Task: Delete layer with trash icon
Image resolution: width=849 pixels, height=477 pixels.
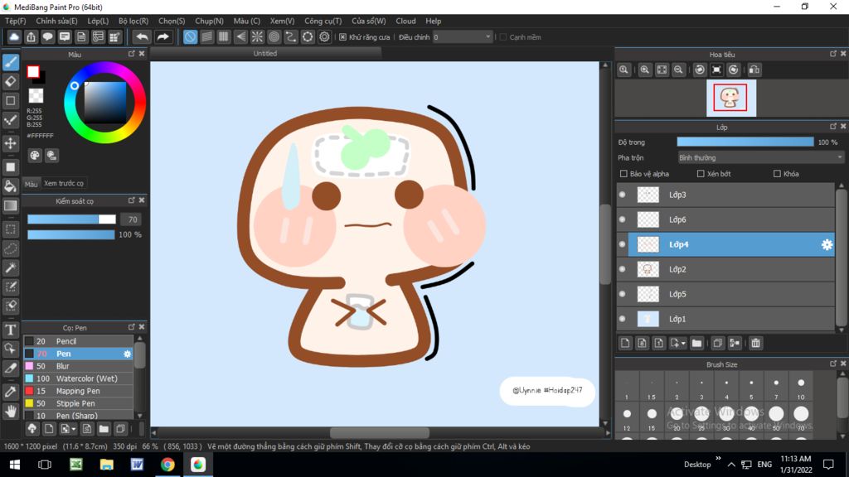Action: point(756,343)
